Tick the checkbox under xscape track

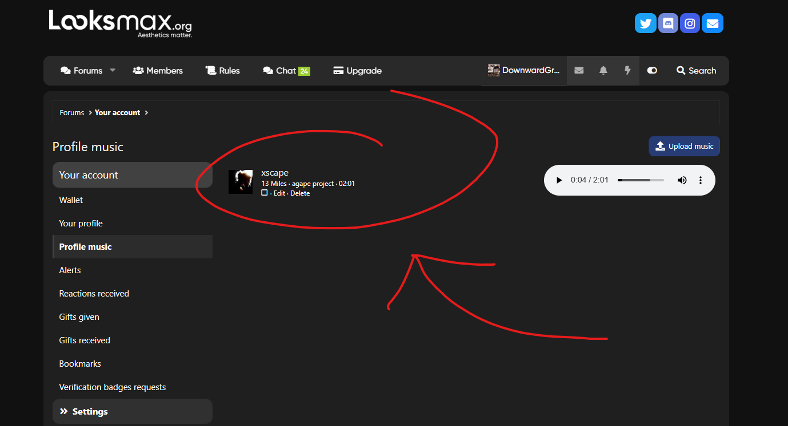tap(265, 193)
